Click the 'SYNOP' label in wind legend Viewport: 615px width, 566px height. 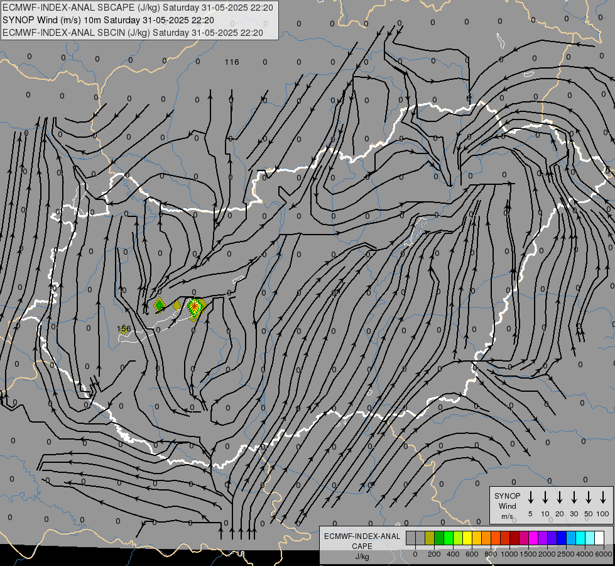507,496
